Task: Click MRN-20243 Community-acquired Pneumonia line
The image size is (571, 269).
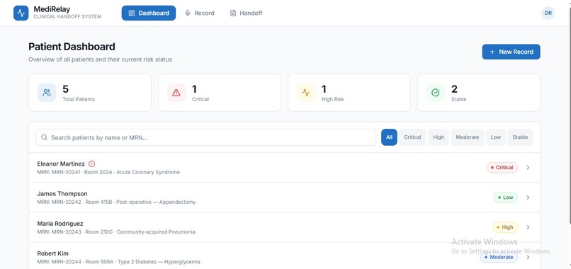Action: coord(116,232)
